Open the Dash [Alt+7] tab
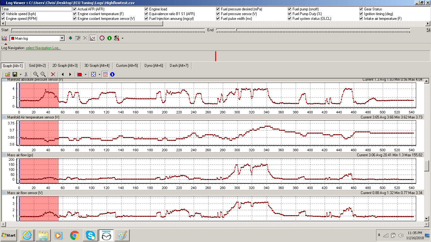 pos(179,66)
